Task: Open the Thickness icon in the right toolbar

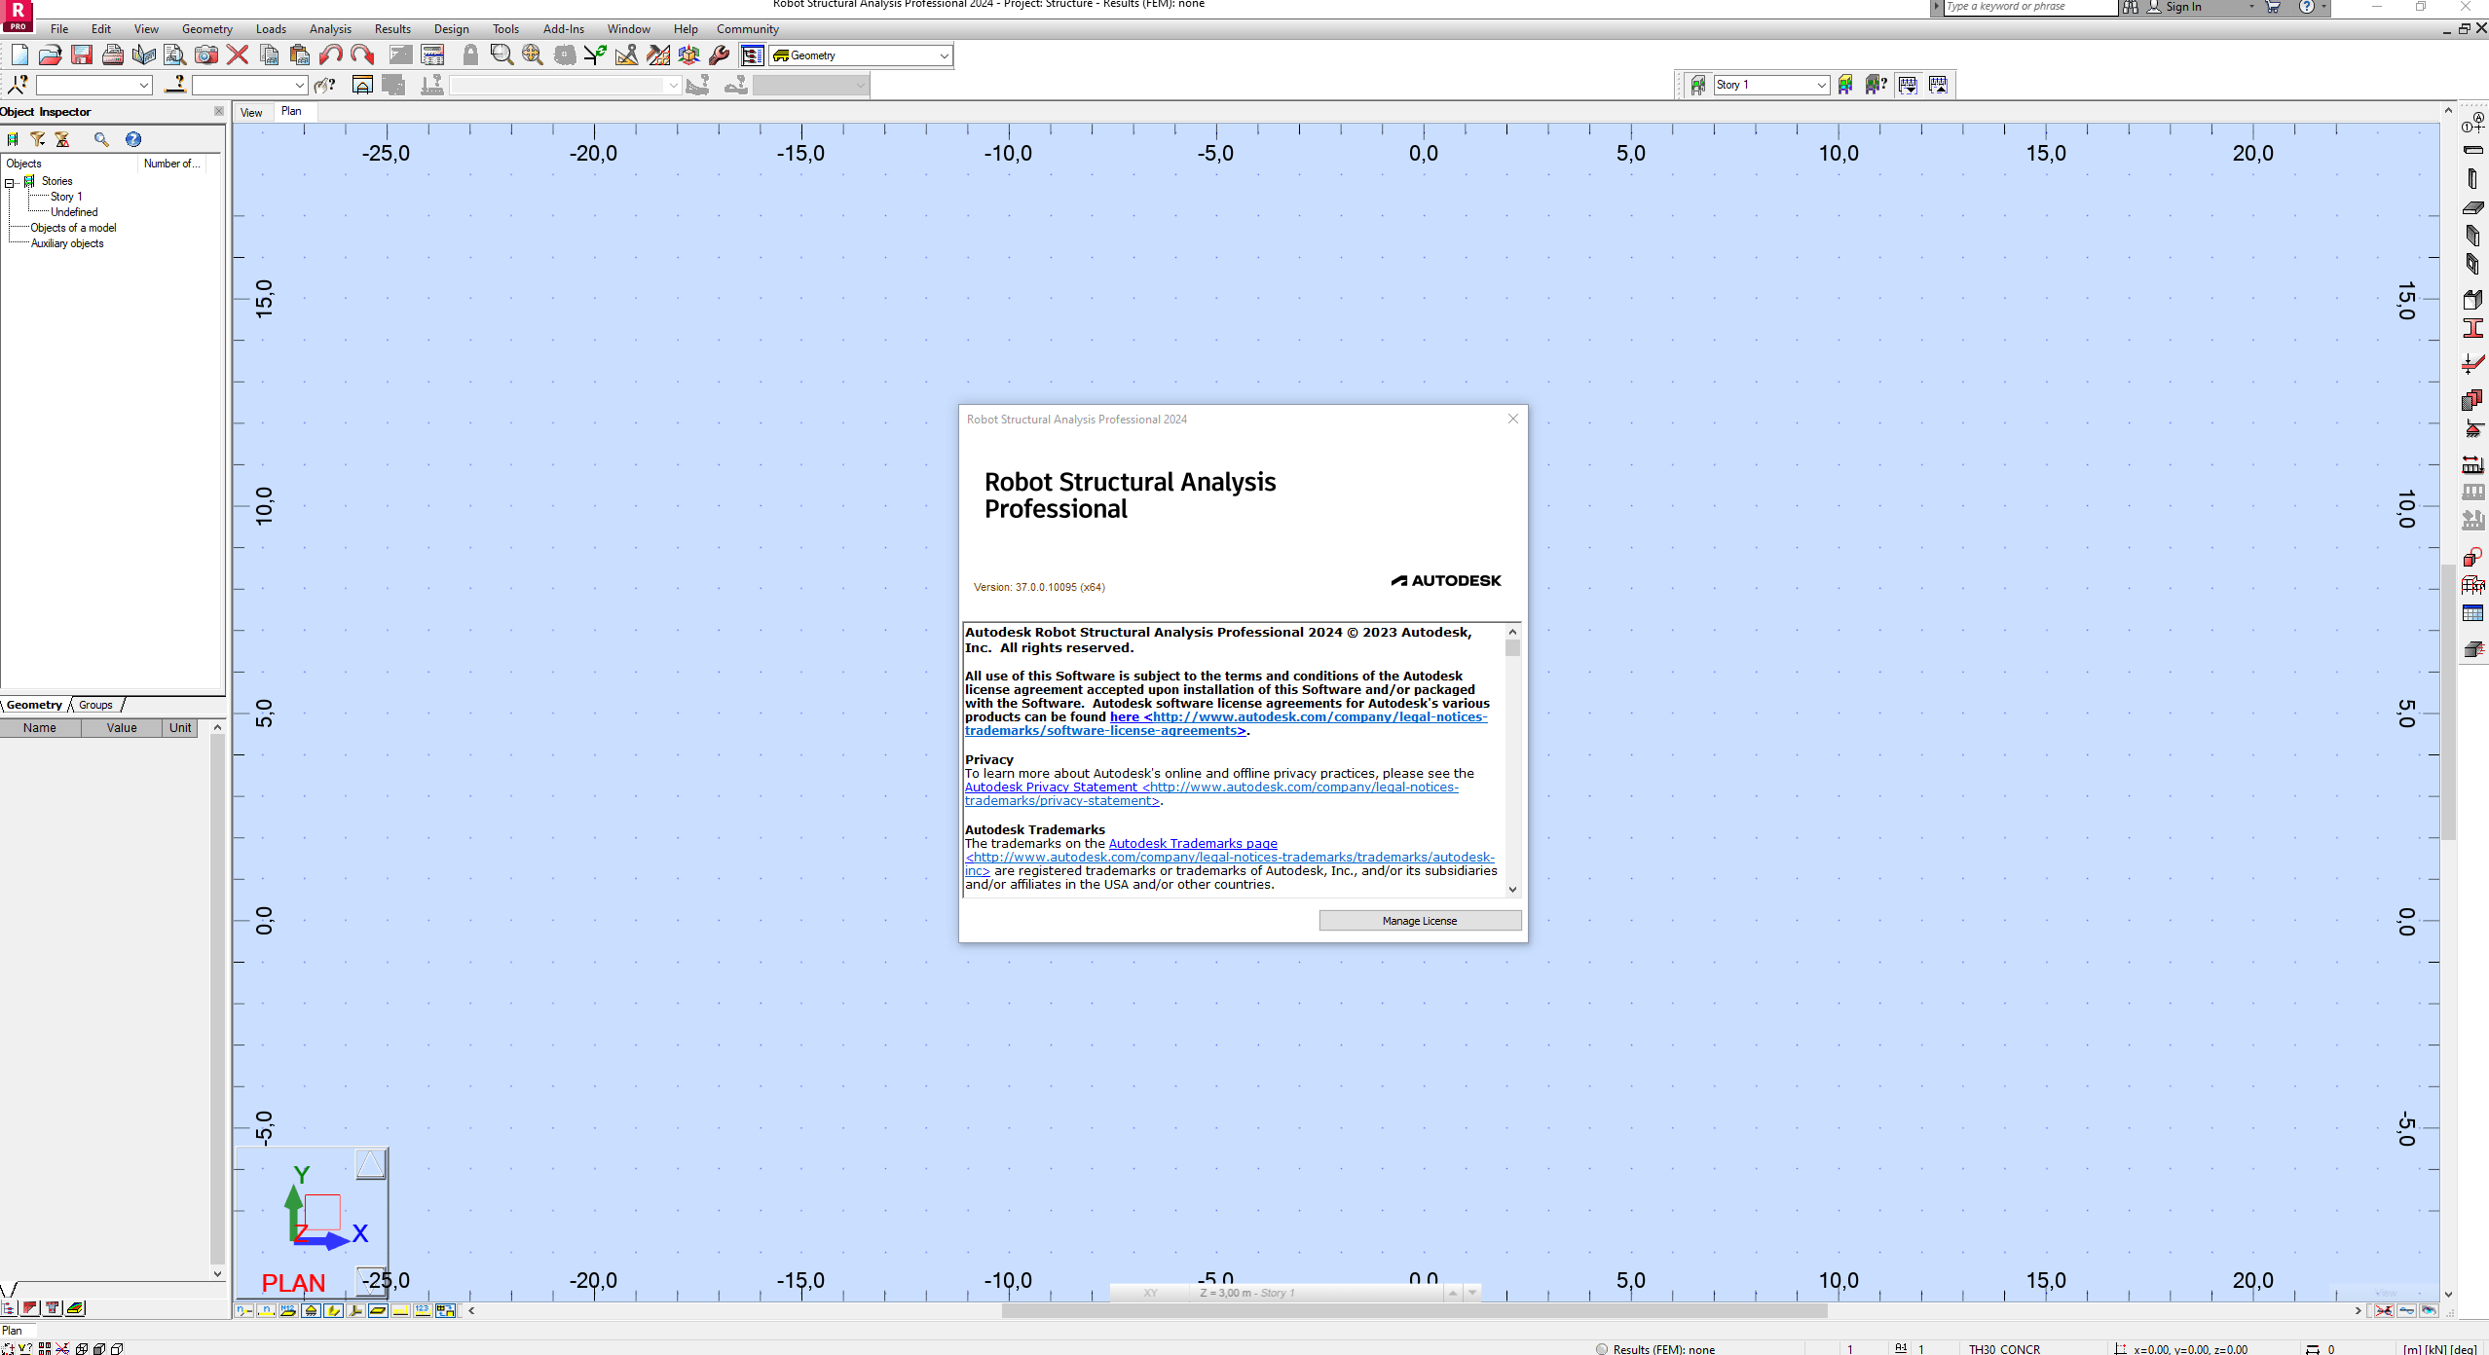Action: (2472, 364)
